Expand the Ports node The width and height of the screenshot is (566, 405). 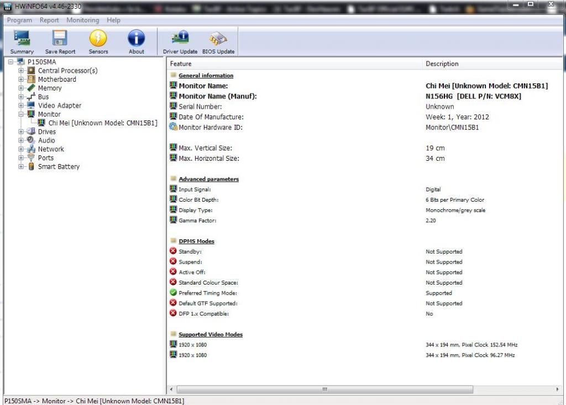[22, 157]
